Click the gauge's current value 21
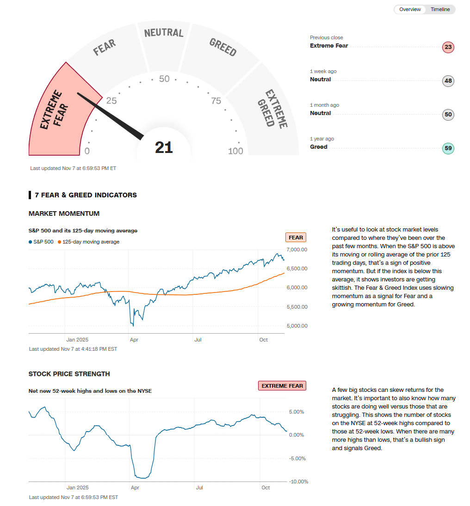Image resolution: width=470 pixels, height=506 pixels. click(x=164, y=147)
